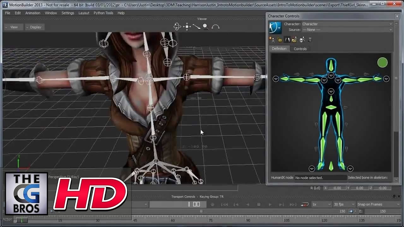
Task: Float the Transport Controls panel
Action: (x=394, y=196)
